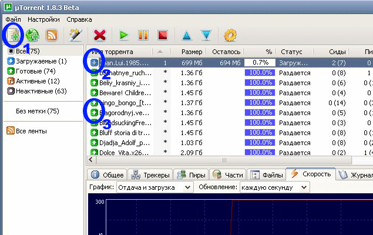Switch to the Части tab

pyautogui.click(x=228, y=175)
